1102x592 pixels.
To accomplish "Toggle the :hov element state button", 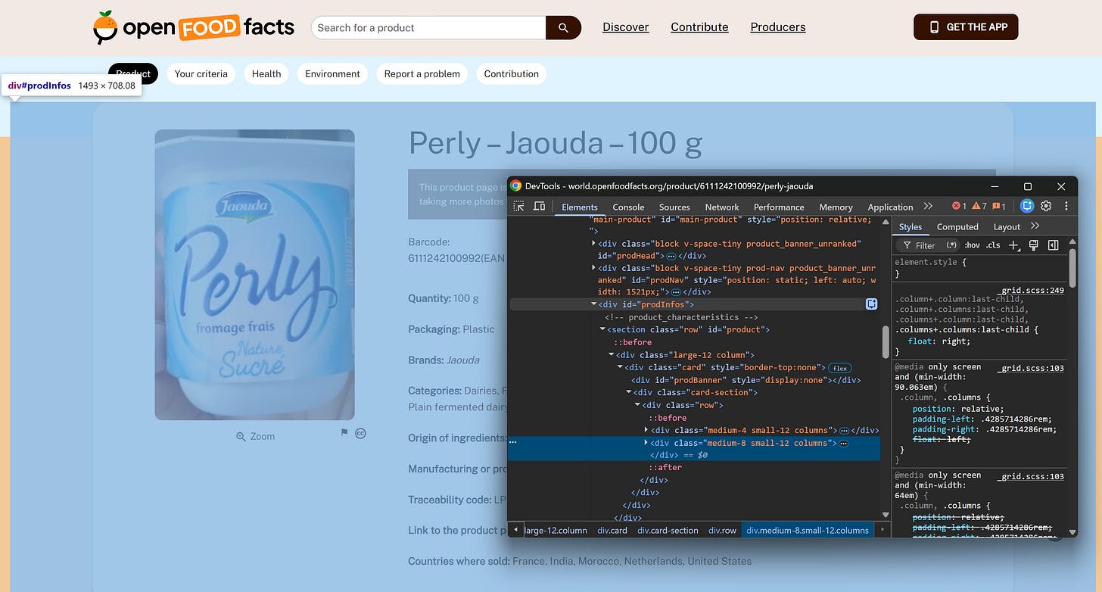I will (x=973, y=245).
